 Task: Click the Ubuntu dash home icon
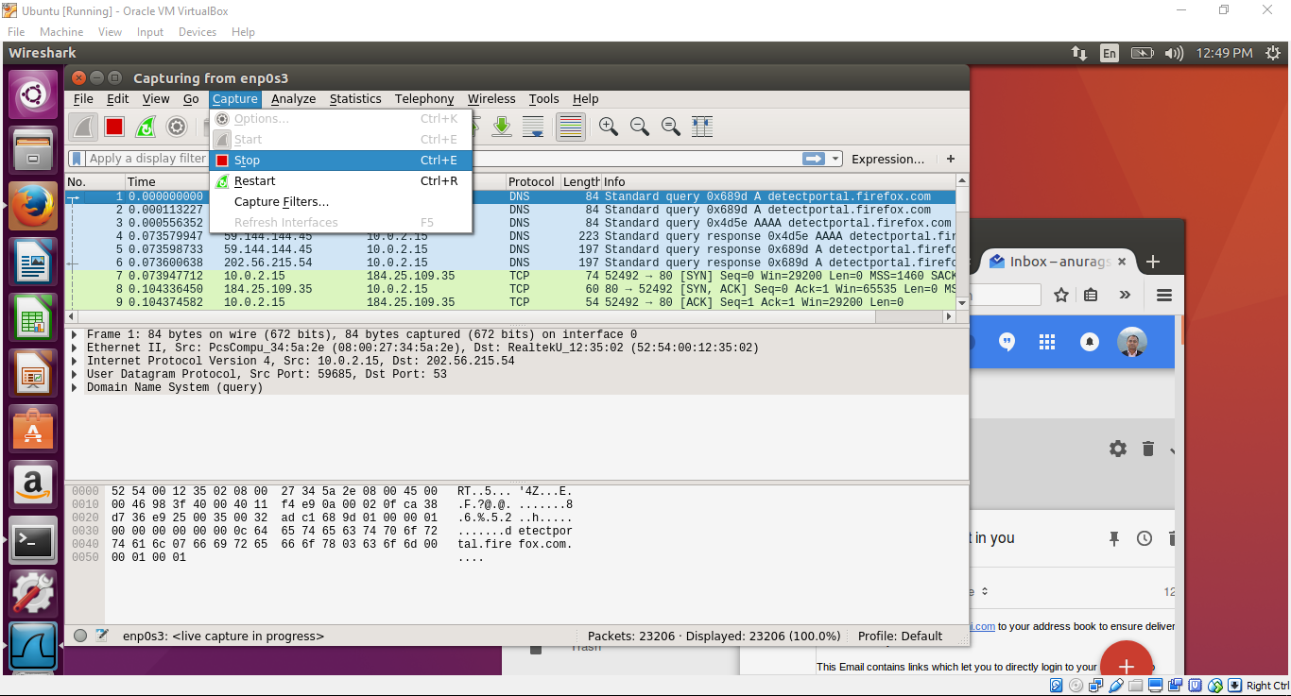coord(33,96)
